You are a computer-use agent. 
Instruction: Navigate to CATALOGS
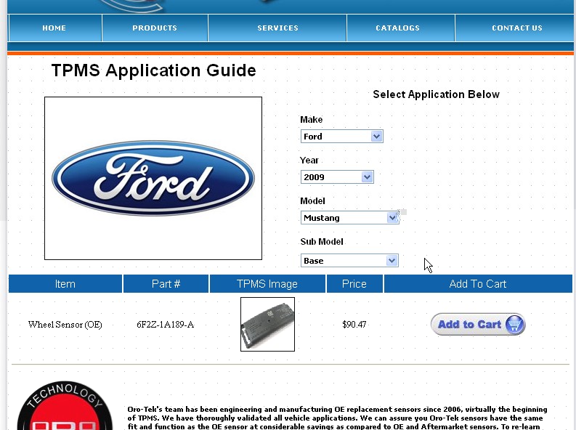(x=397, y=28)
